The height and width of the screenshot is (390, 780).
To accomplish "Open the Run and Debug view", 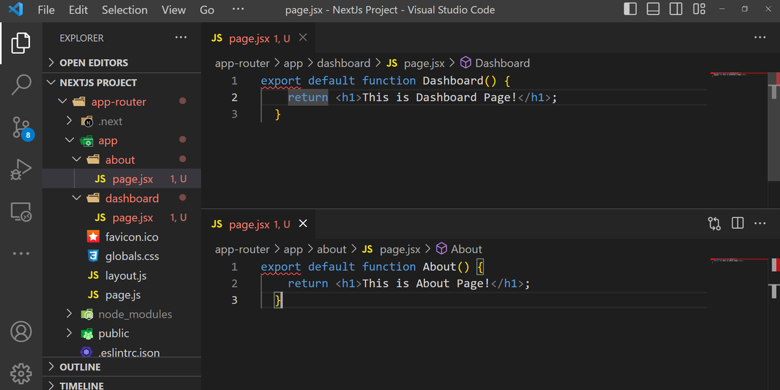I will 21,170.
